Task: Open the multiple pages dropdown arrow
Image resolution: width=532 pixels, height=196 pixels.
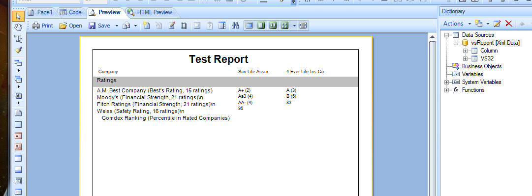Action: [294, 26]
